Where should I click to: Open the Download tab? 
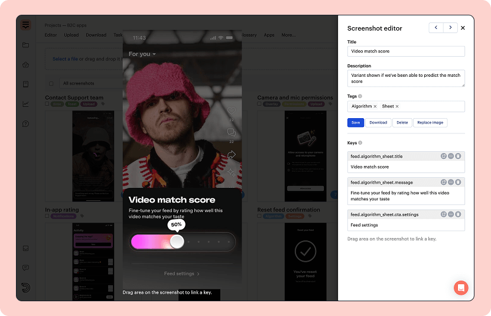pyautogui.click(x=96, y=35)
